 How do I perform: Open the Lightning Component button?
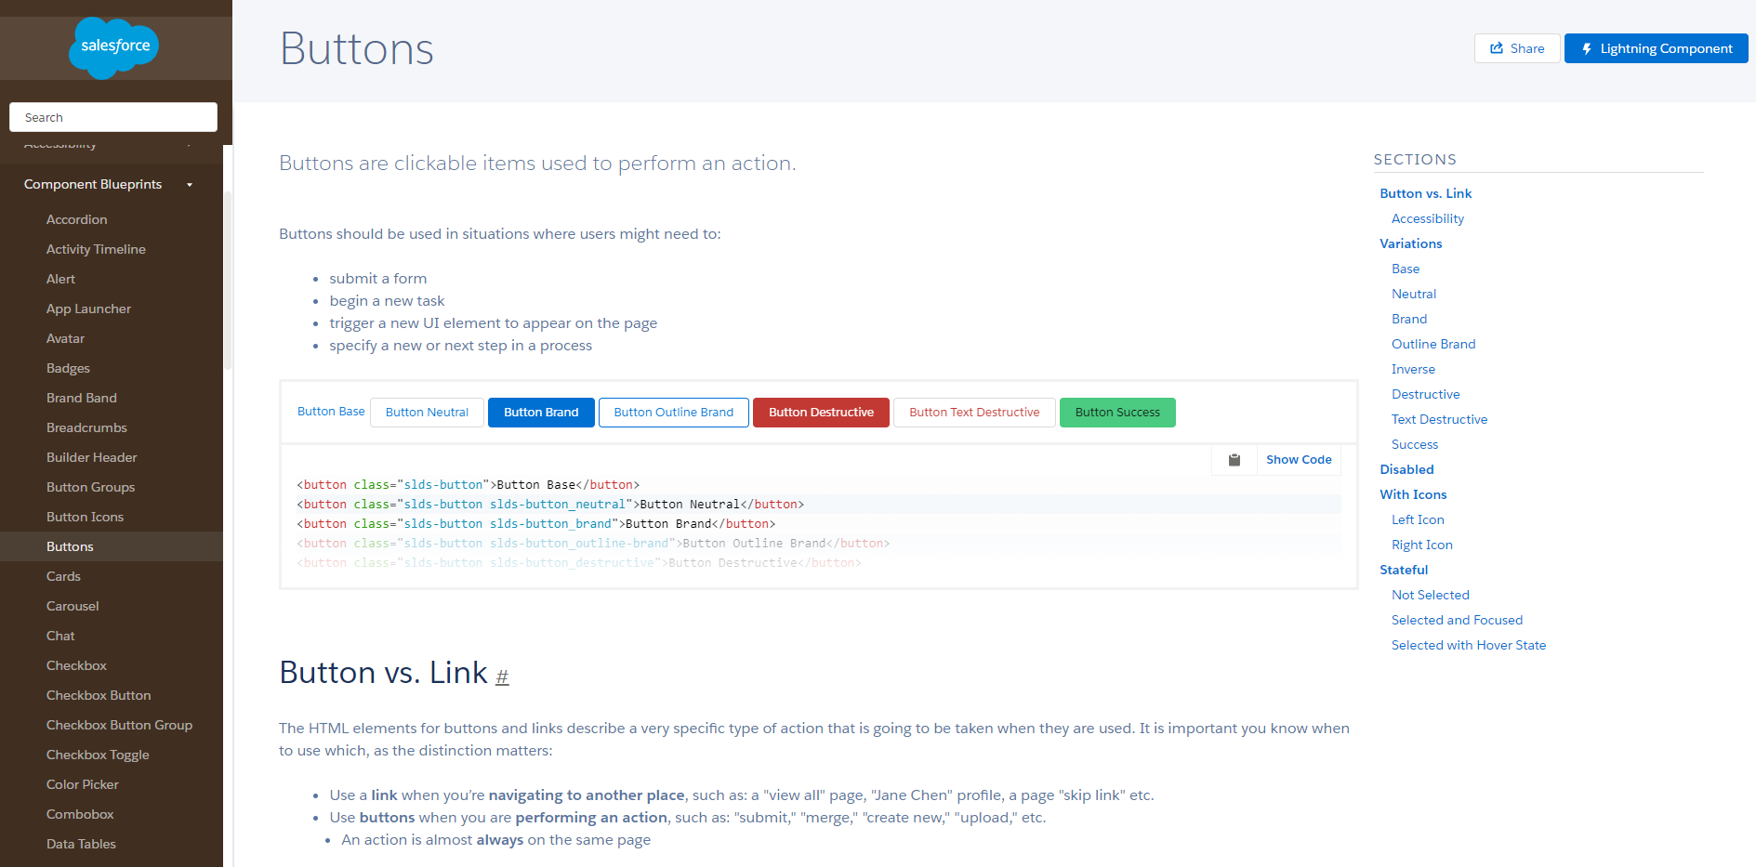[x=1657, y=48]
